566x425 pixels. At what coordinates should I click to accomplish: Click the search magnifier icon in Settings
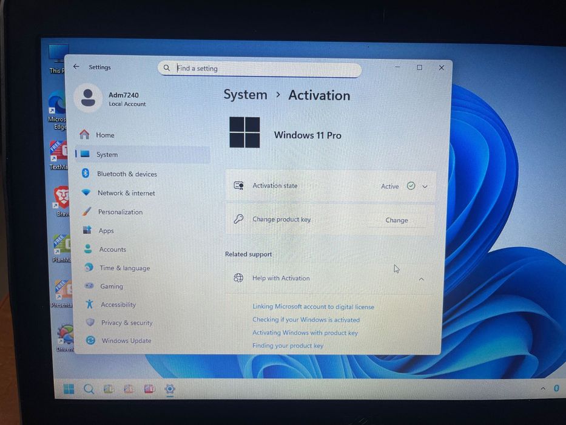point(166,68)
